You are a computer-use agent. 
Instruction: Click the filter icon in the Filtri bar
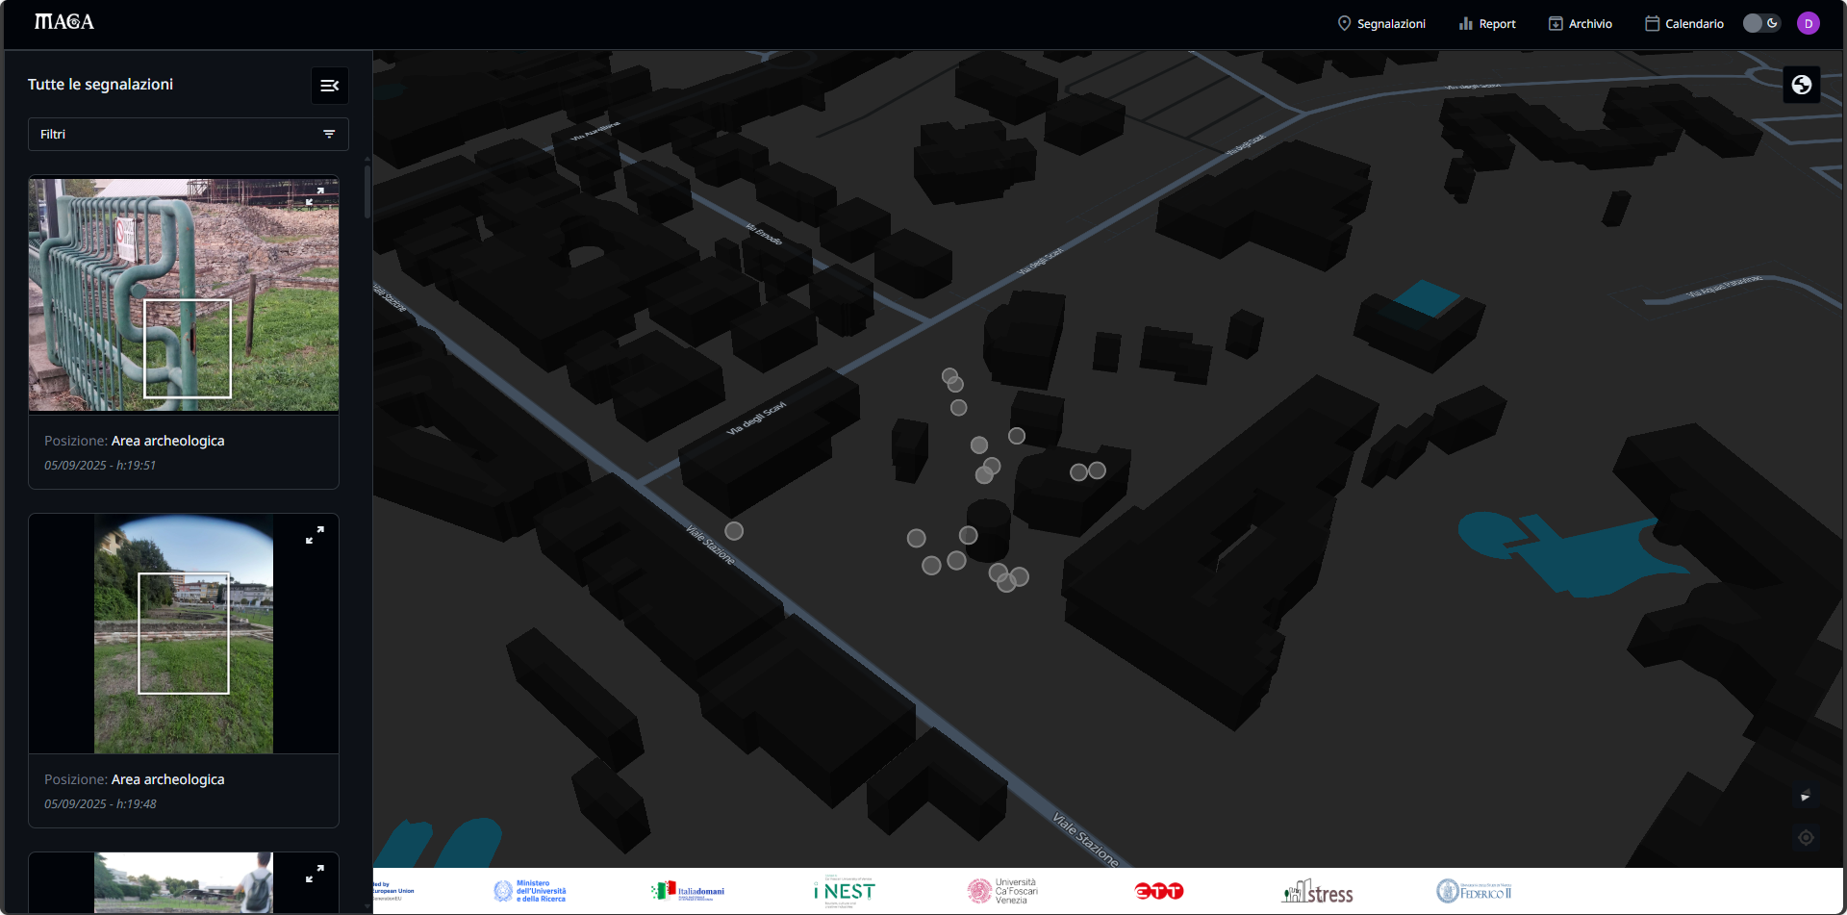click(330, 134)
